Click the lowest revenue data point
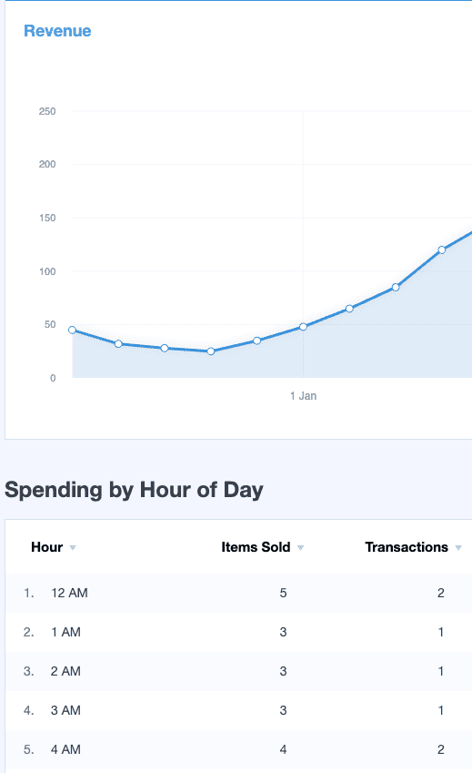 tap(211, 351)
